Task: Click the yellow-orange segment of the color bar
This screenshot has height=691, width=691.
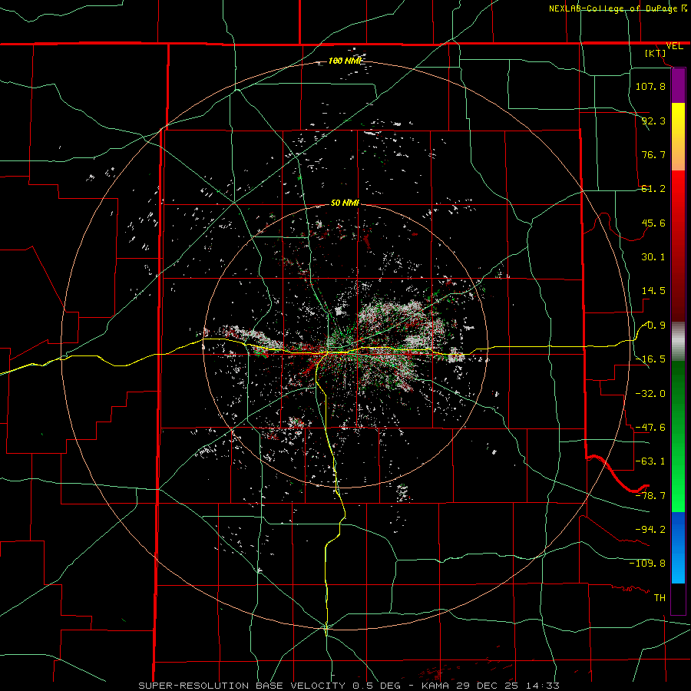Action: [x=678, y=137]
